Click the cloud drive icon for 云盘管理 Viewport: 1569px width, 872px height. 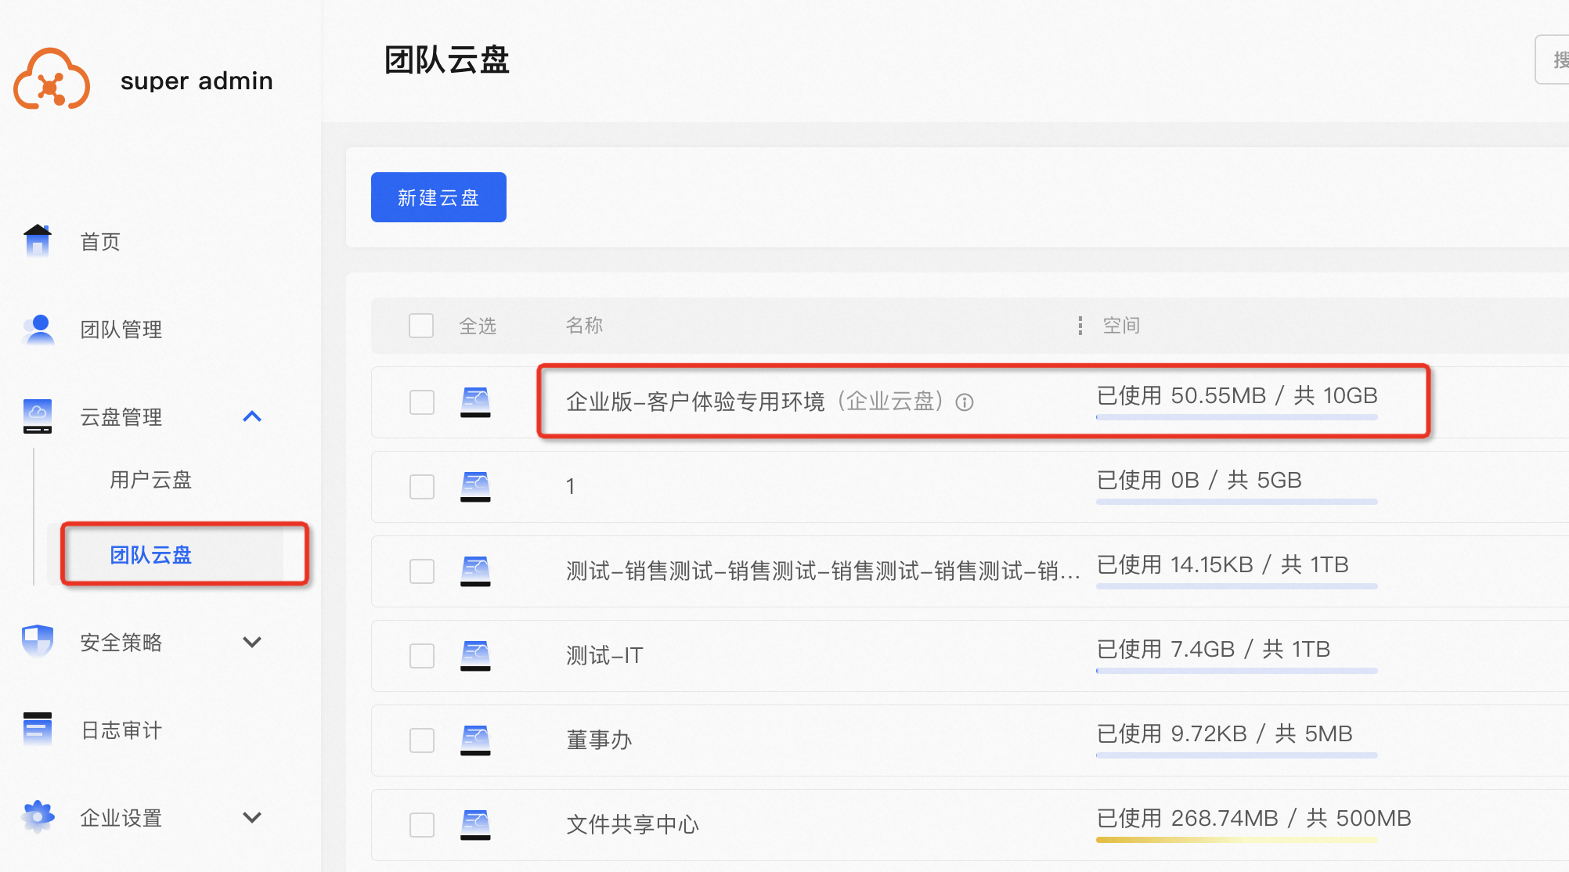pos(37,416)
